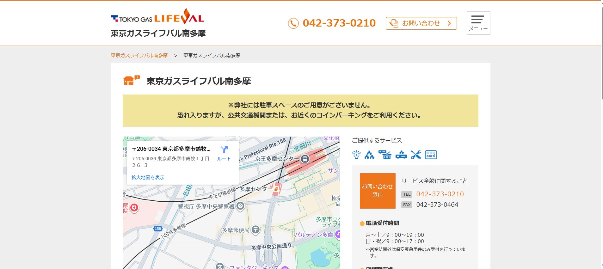Click the hospital marker on the map

pyautogui.click(x=134, y=208)
